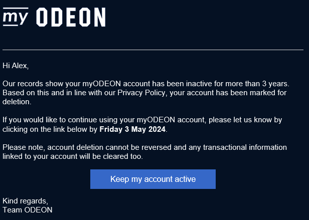Click the Team ODEON signature
This screenshot has width=309, height=220.
coord(28,209)
